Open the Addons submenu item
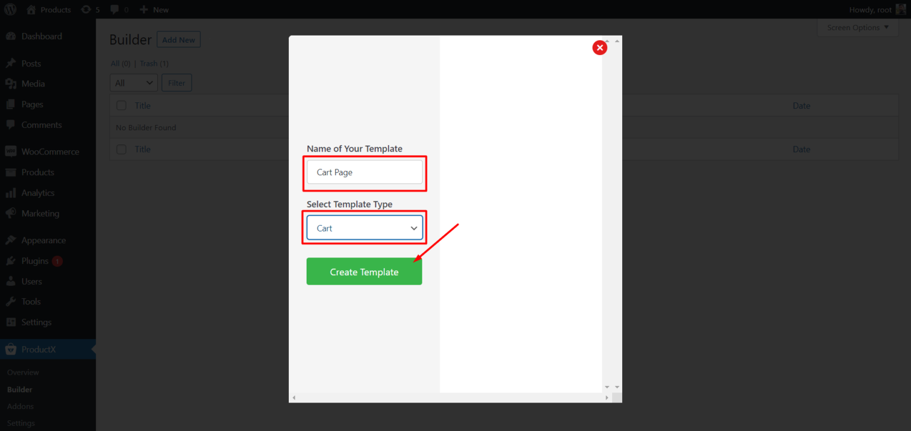The height and width of the screenshot is (431, 911). point(20,406)
